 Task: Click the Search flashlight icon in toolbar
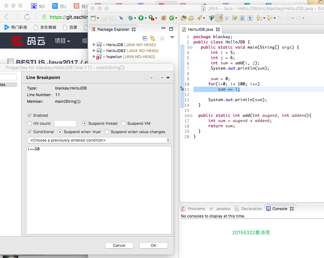tap(199, 18)
